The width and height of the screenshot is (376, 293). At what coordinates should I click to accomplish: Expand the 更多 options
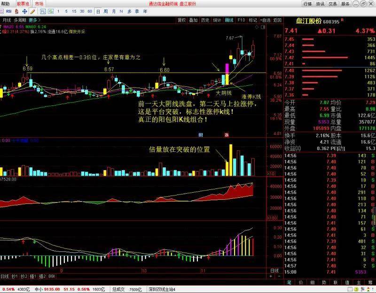34,20
